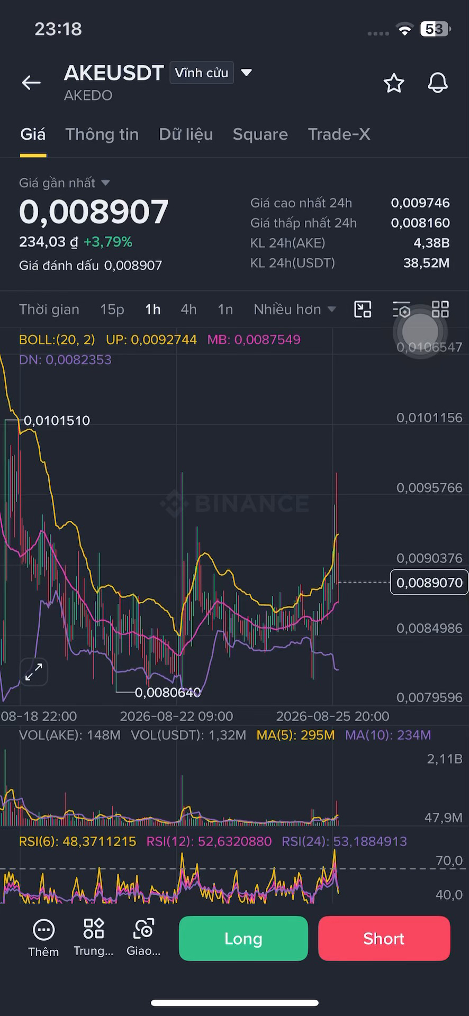Tap the MA(10): 234M volume label
The height and width of the screenshot is (1016, 469).
(x=388, y=735)
